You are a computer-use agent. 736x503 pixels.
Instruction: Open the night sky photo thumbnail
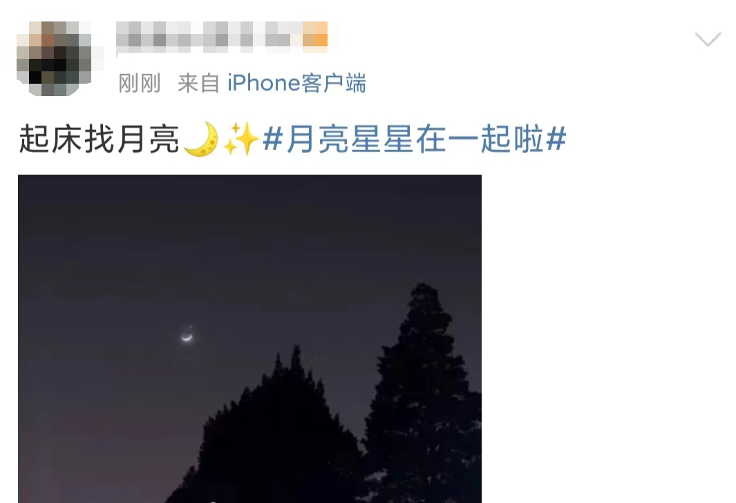pyautogui.click(x=249, y=338)
